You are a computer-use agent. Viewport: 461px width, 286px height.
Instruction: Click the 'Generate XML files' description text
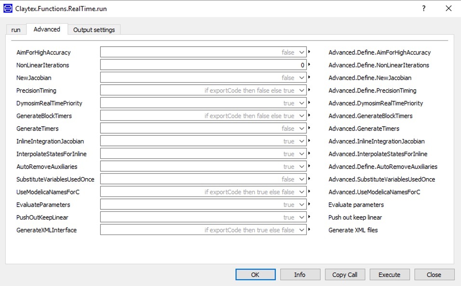(353, 230)
